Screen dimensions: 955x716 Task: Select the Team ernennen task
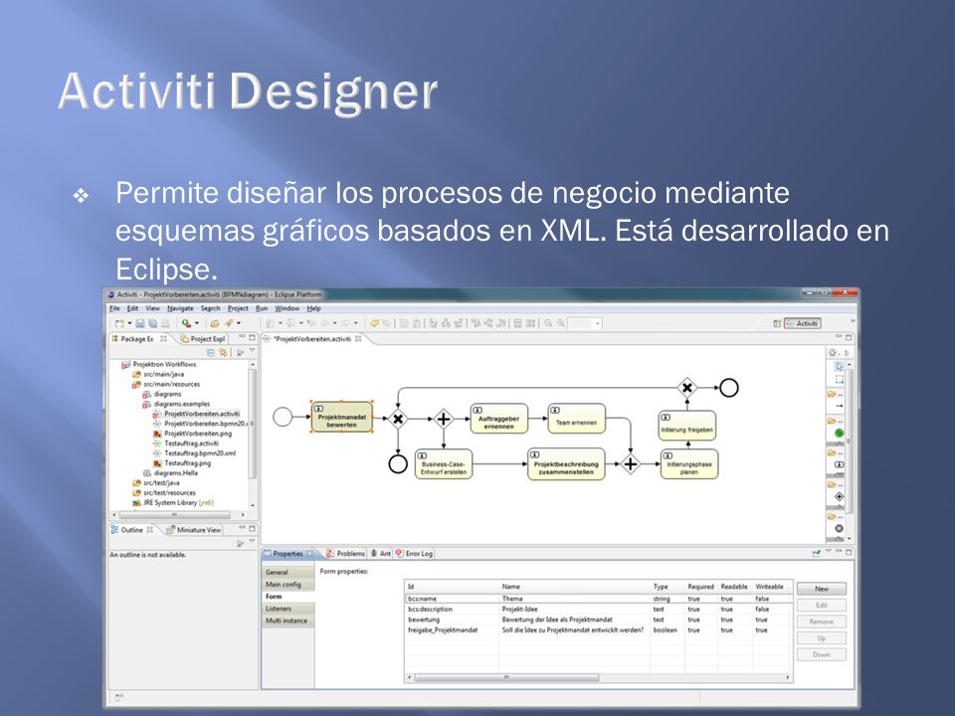[576, 419]
